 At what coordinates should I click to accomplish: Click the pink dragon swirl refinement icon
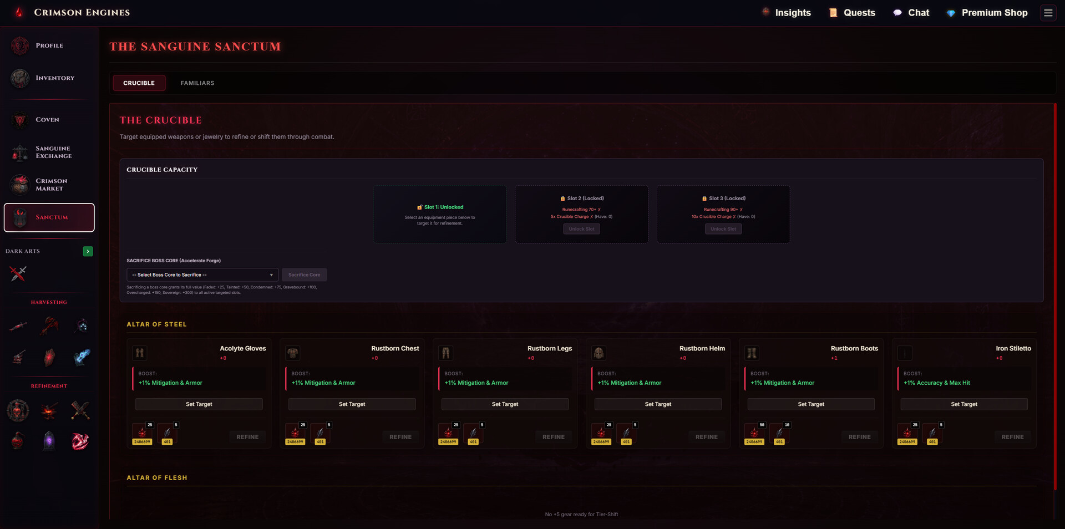pyautogui.click(x=81, y=441)
